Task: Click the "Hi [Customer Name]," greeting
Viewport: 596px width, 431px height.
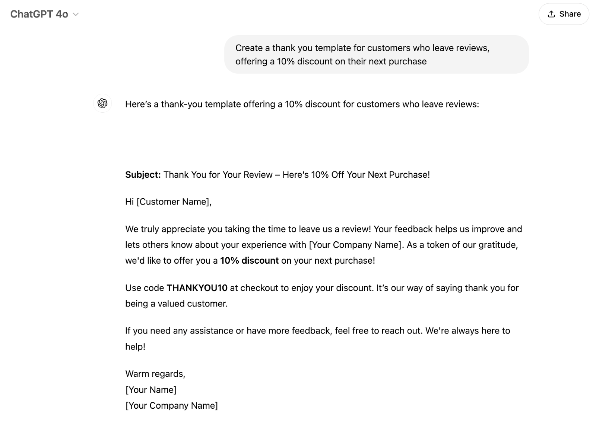Action: tap(168, 202)
